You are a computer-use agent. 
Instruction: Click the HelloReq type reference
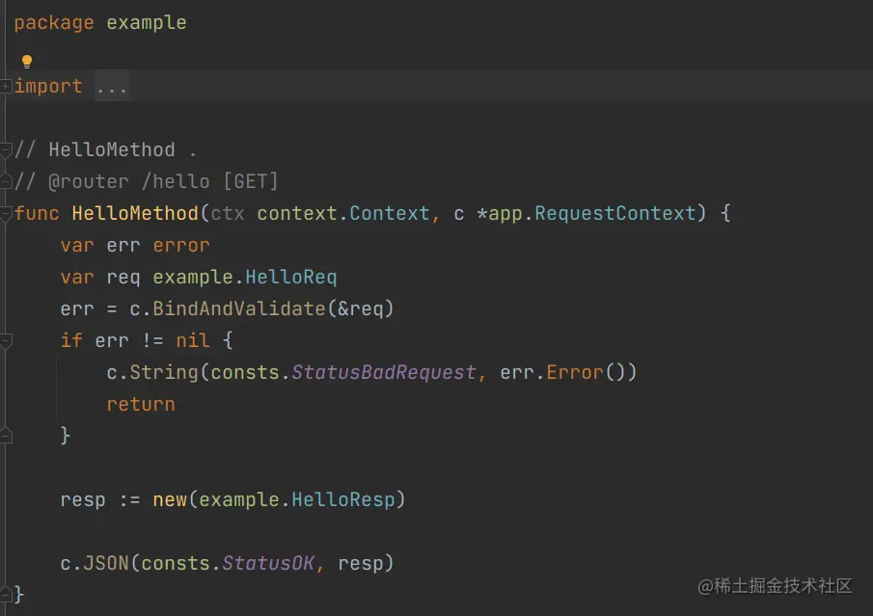point(291,277)
